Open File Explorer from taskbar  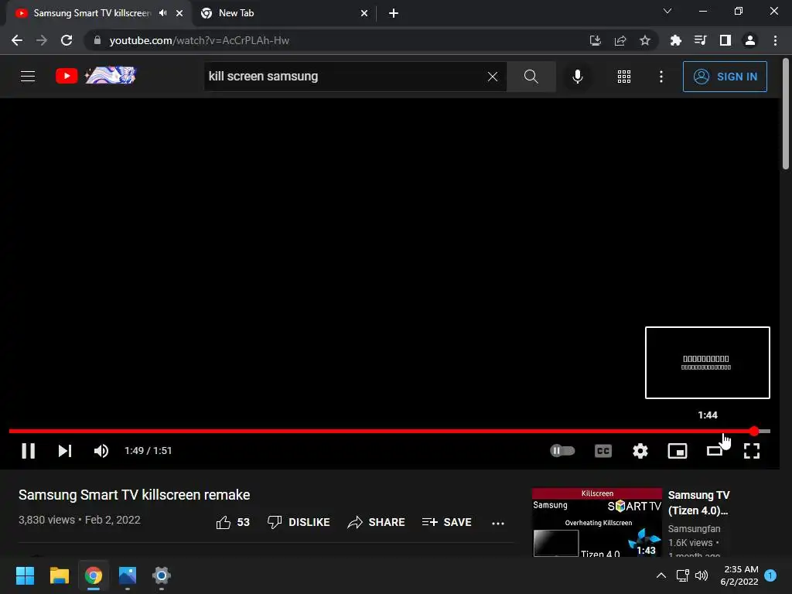(x=59, y=575)
